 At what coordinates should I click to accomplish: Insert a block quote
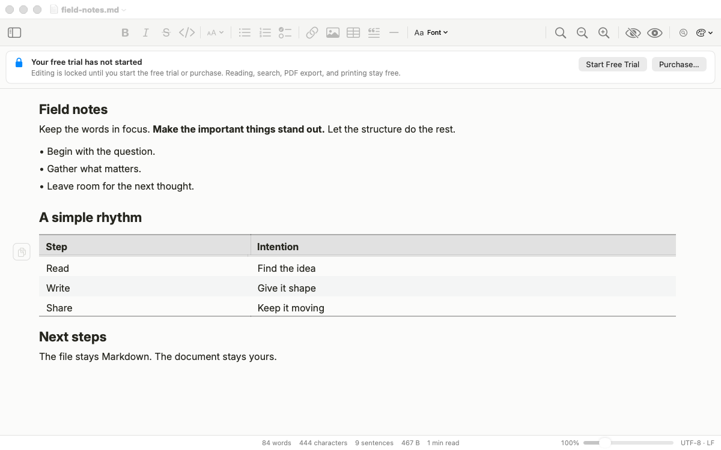(x=374, y=32)
